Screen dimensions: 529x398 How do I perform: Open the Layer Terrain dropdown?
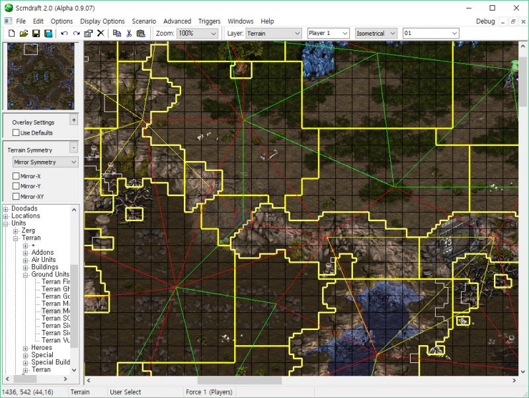click(x=273, y=33)
